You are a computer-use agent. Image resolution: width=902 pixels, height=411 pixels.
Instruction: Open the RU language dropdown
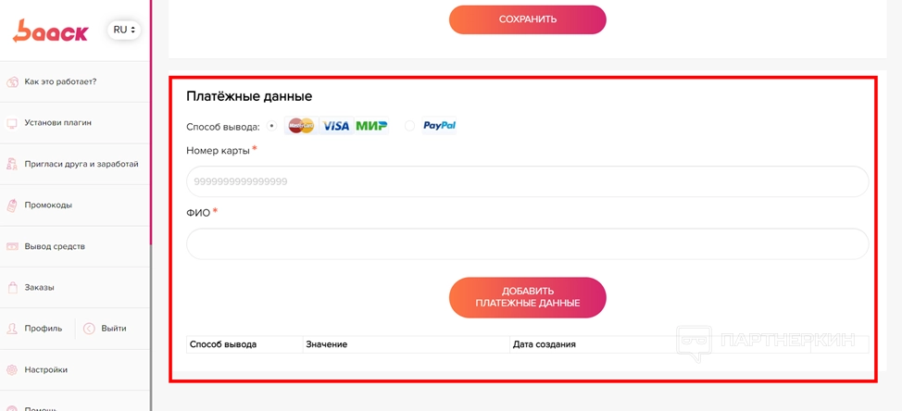click(x=124, y=31)
